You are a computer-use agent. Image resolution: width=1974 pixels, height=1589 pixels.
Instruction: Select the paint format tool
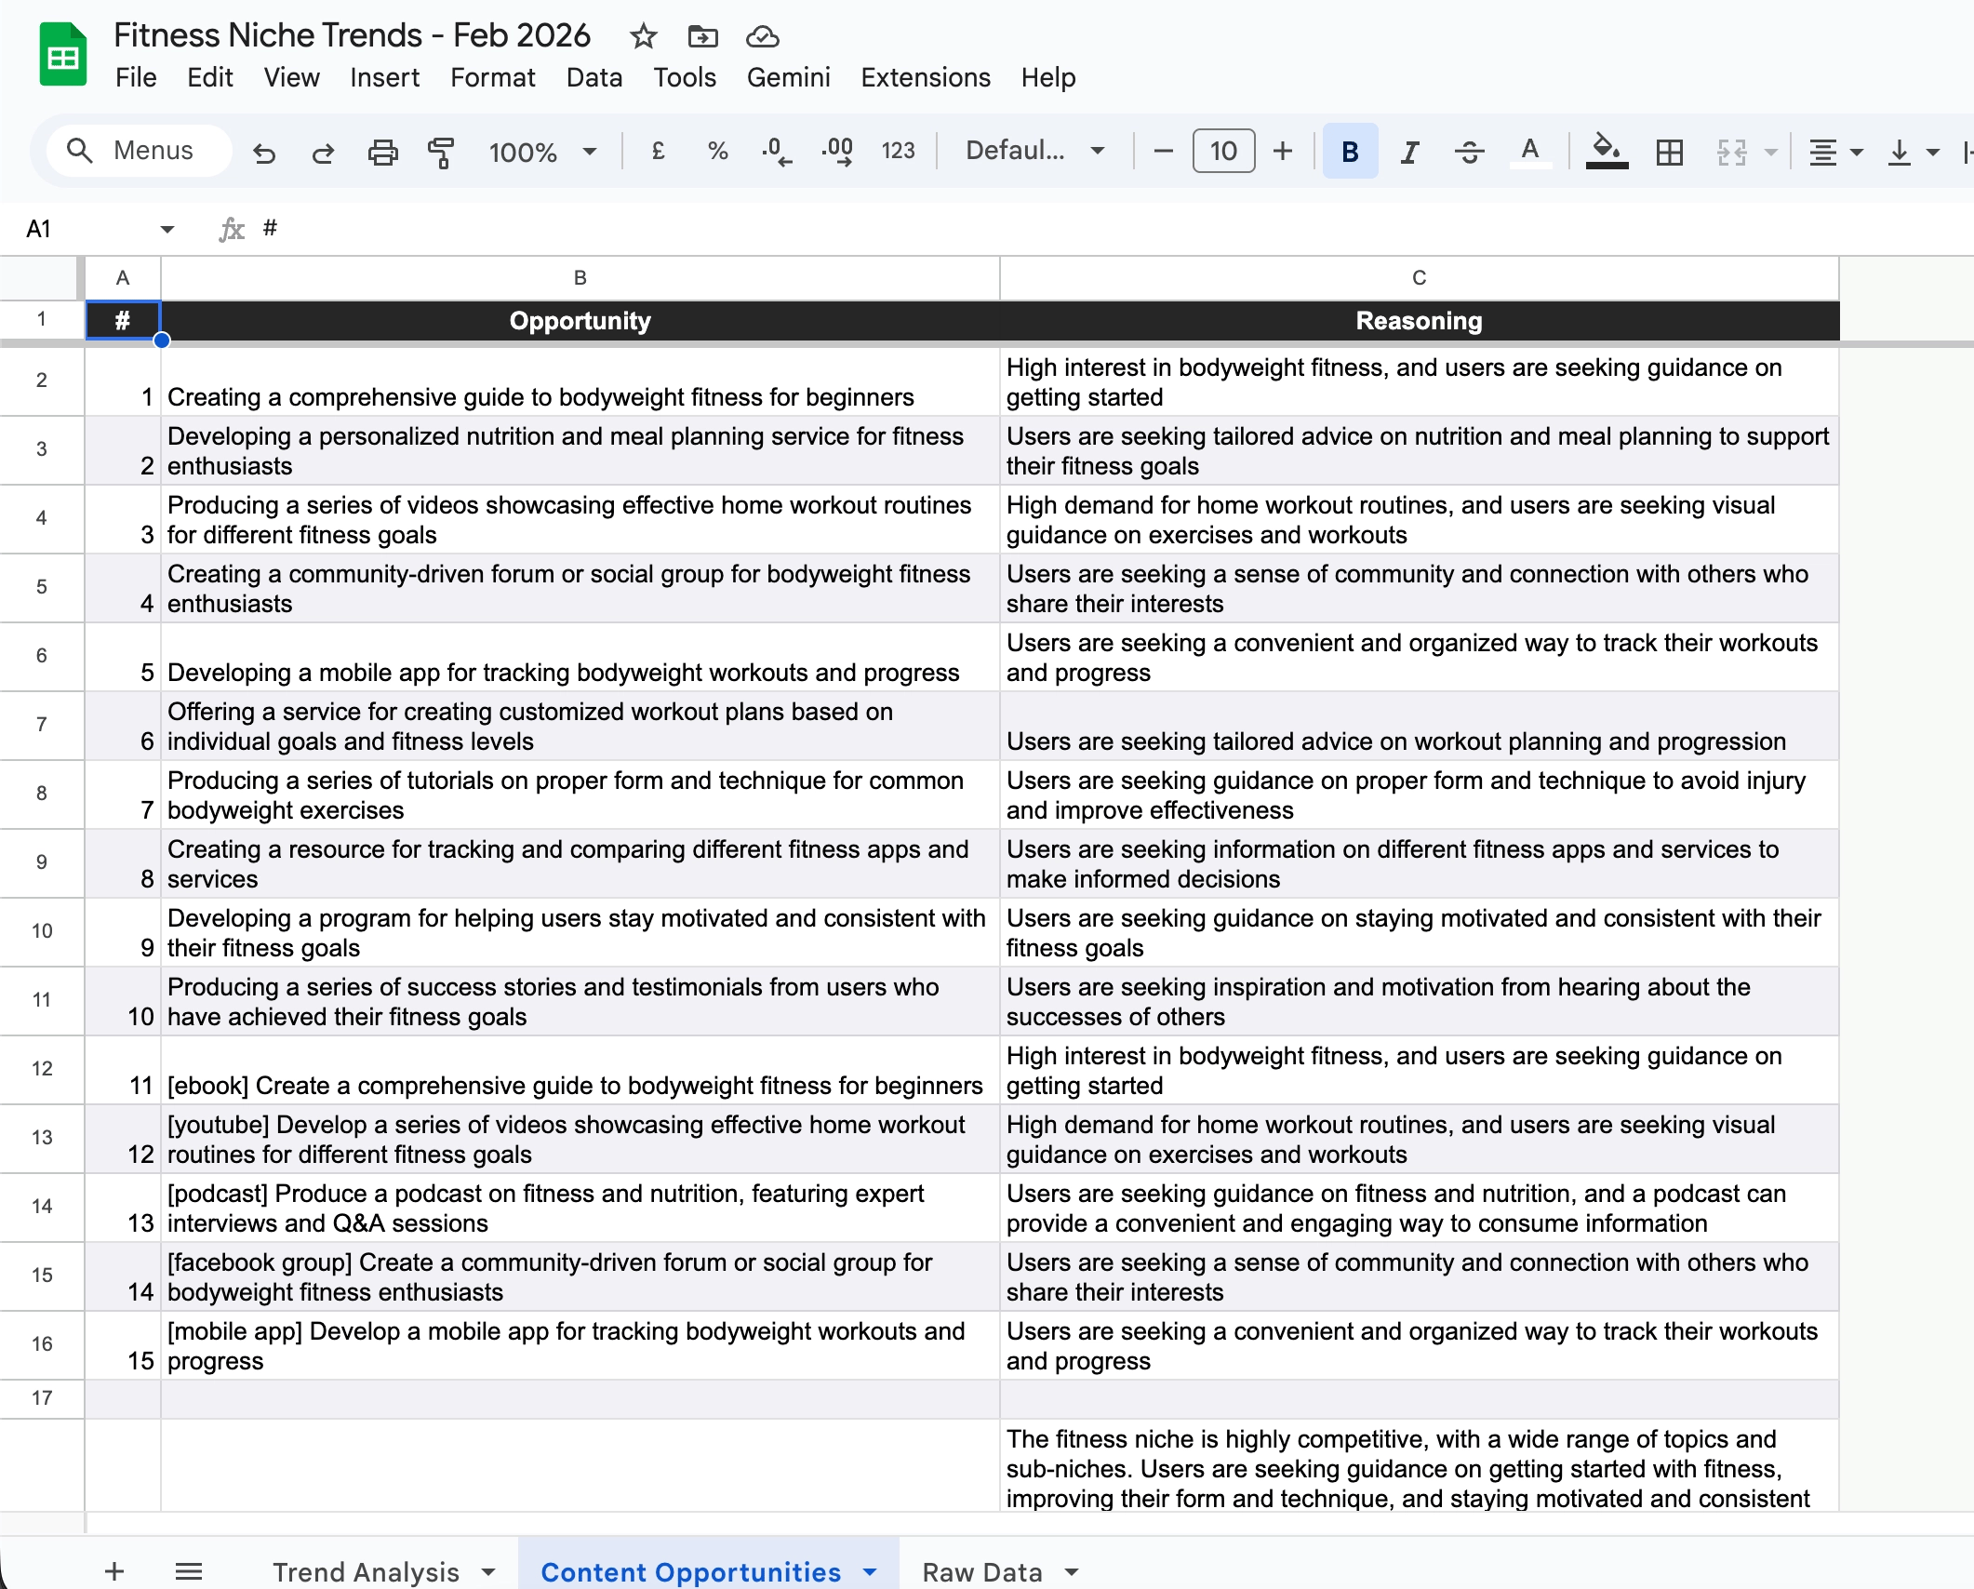[x=441, y=152]
